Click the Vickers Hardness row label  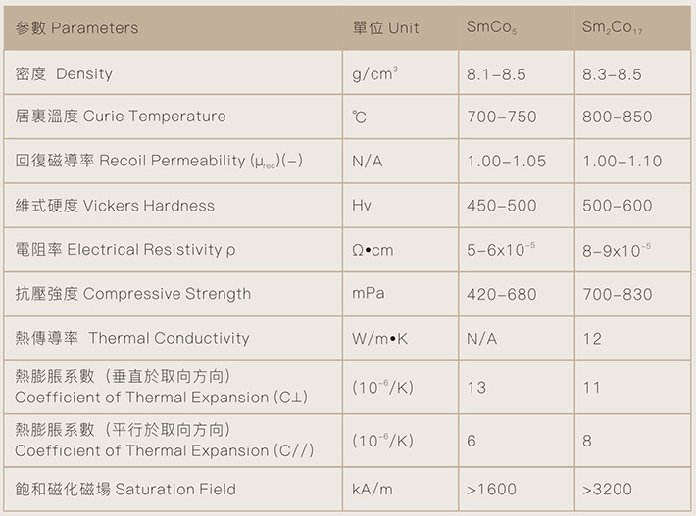coord(115,206)
